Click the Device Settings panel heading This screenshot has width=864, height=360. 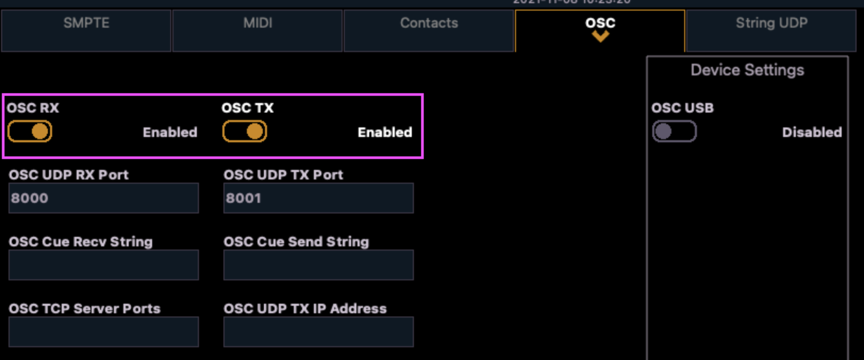click(x=747, y=70)
